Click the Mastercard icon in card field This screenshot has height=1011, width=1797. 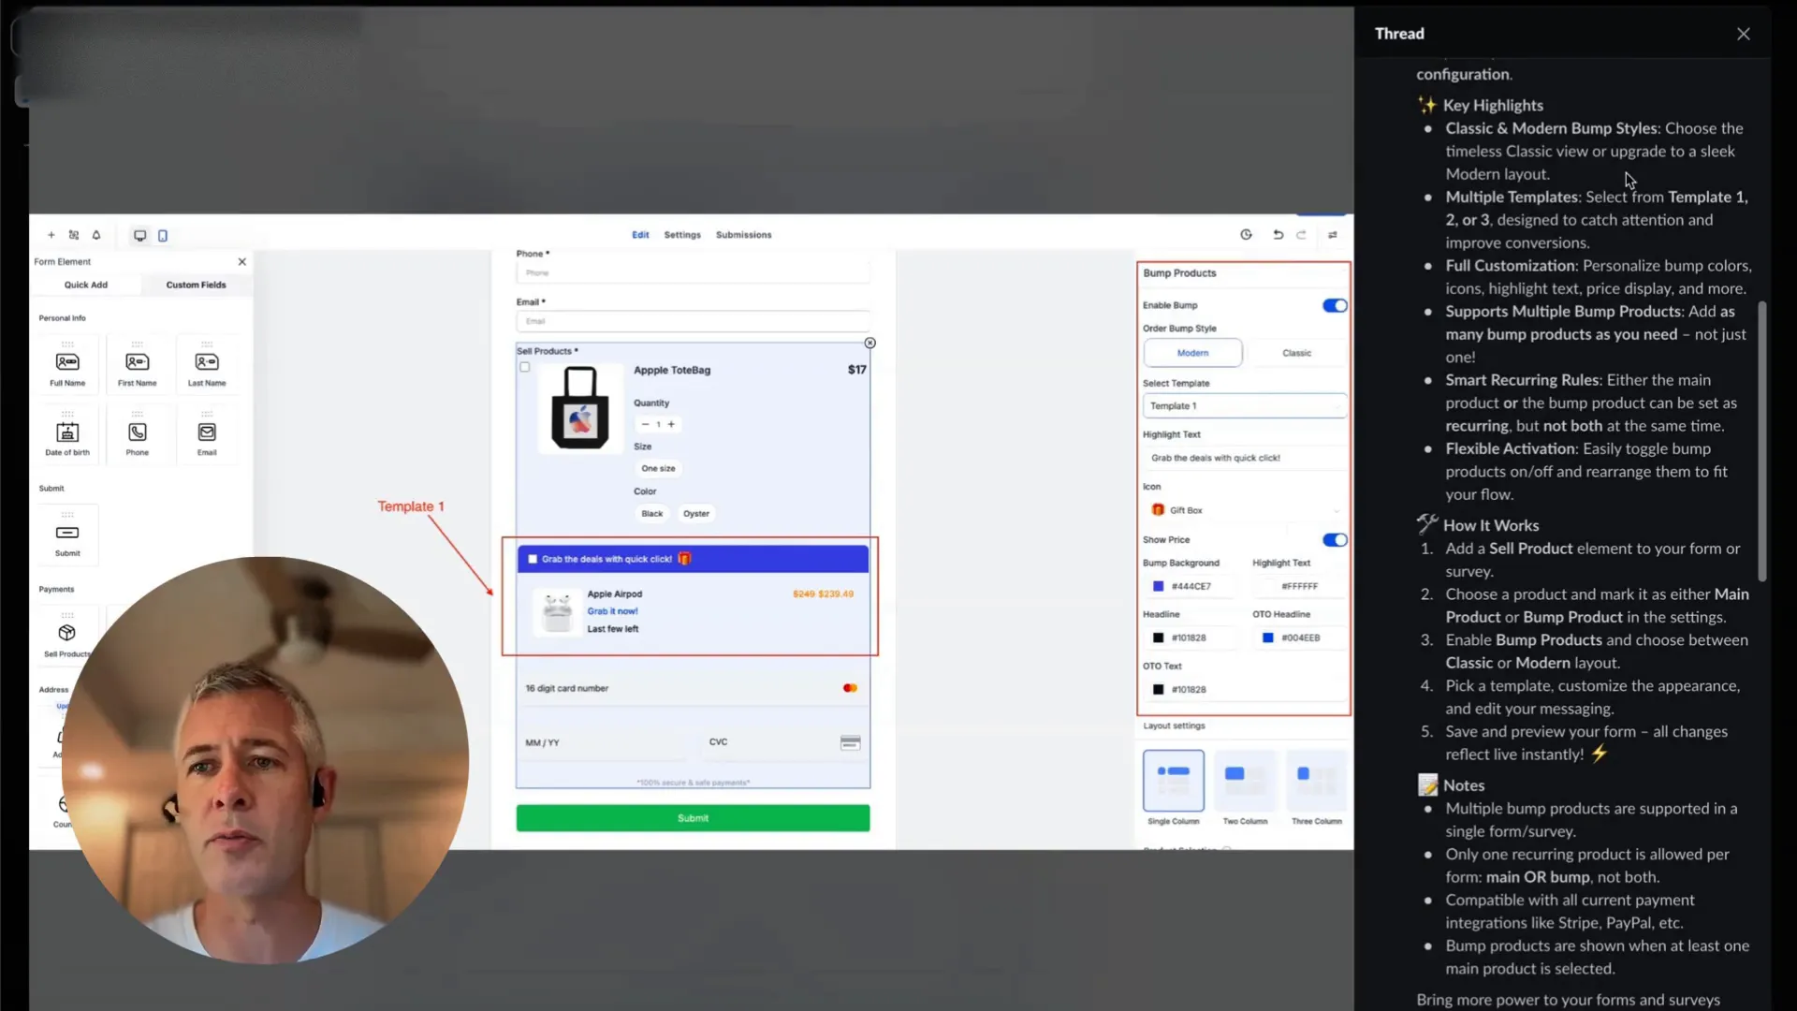click(850, 688)
